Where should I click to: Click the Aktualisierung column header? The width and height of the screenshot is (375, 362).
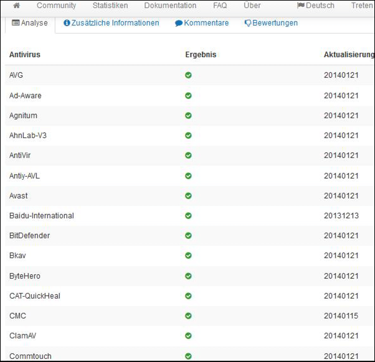coord(349,55)
